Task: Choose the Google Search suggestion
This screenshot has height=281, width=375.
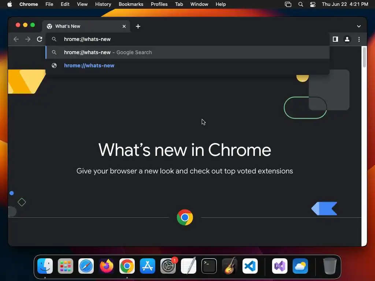Action: click(x=188, y=52)
